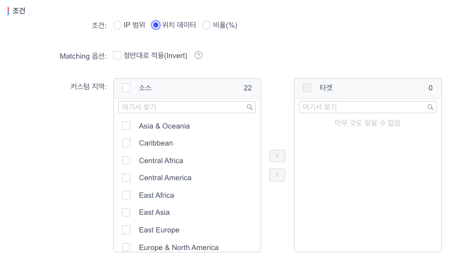
Task: Tick the East Asia checkbox
Action: pos(126,212)
